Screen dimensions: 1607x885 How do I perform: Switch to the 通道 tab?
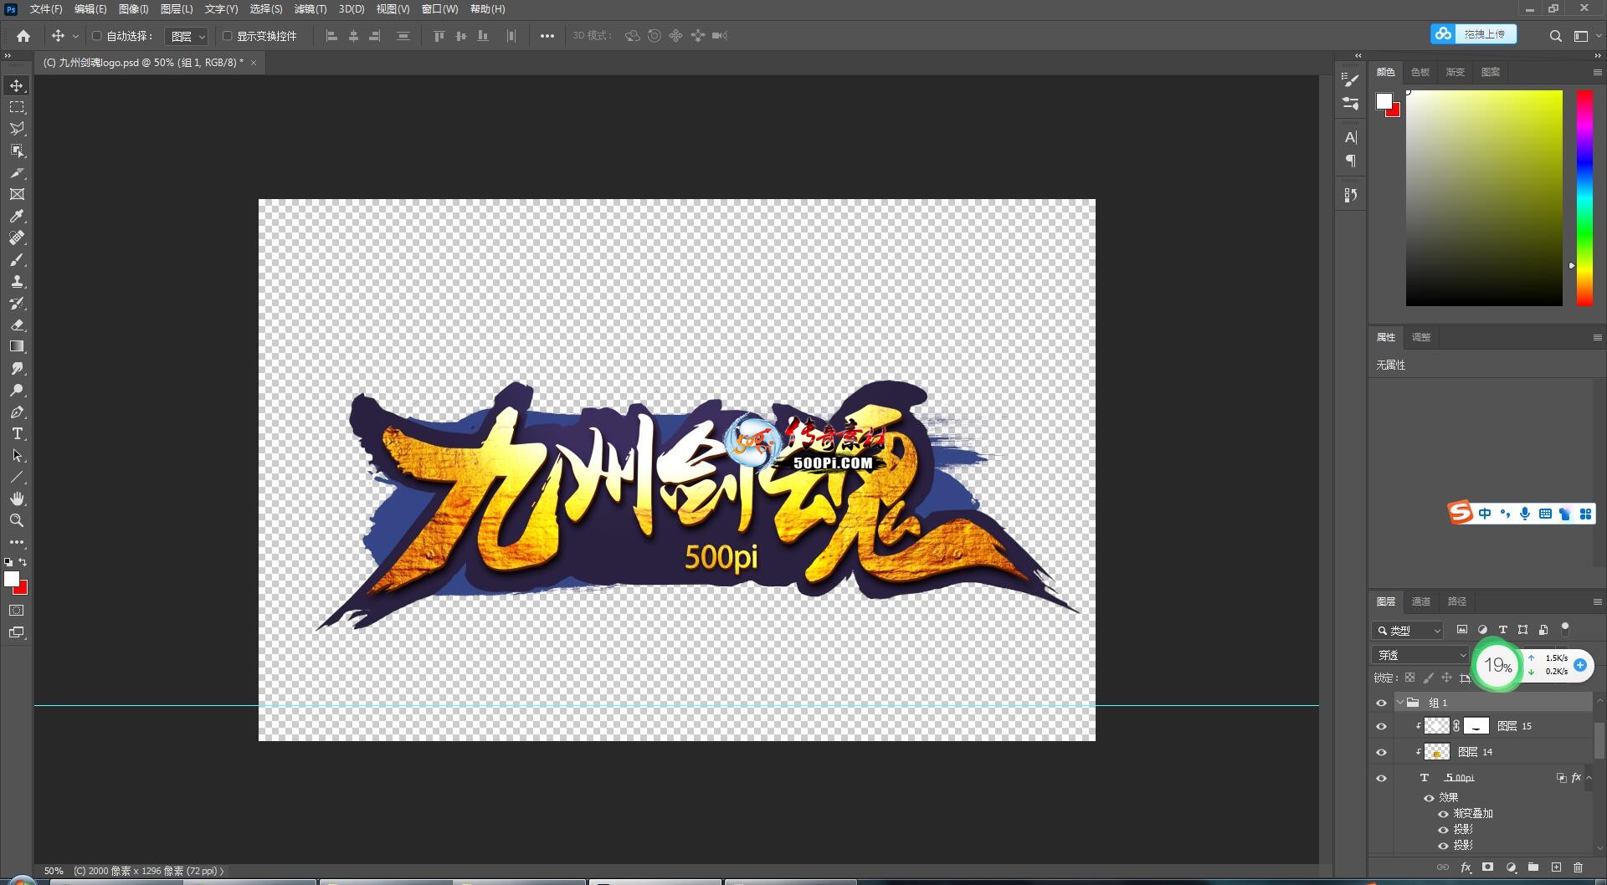[x=1421, y=601]
